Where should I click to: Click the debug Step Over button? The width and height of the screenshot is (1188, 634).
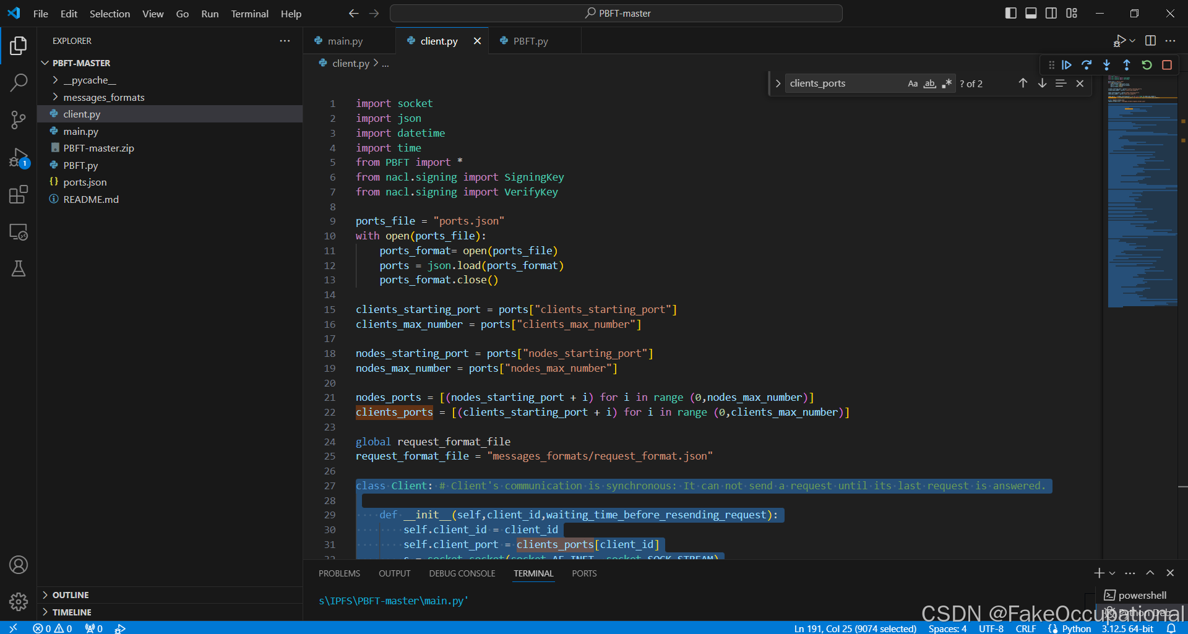(1087, 65)
